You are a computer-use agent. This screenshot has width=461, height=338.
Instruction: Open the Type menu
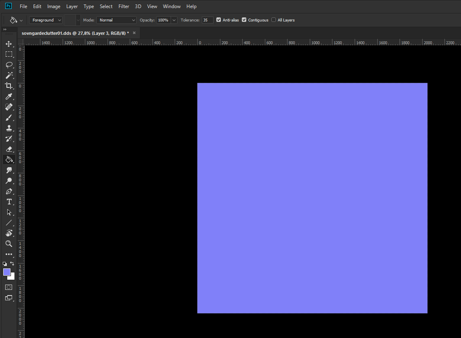(89, 6)
